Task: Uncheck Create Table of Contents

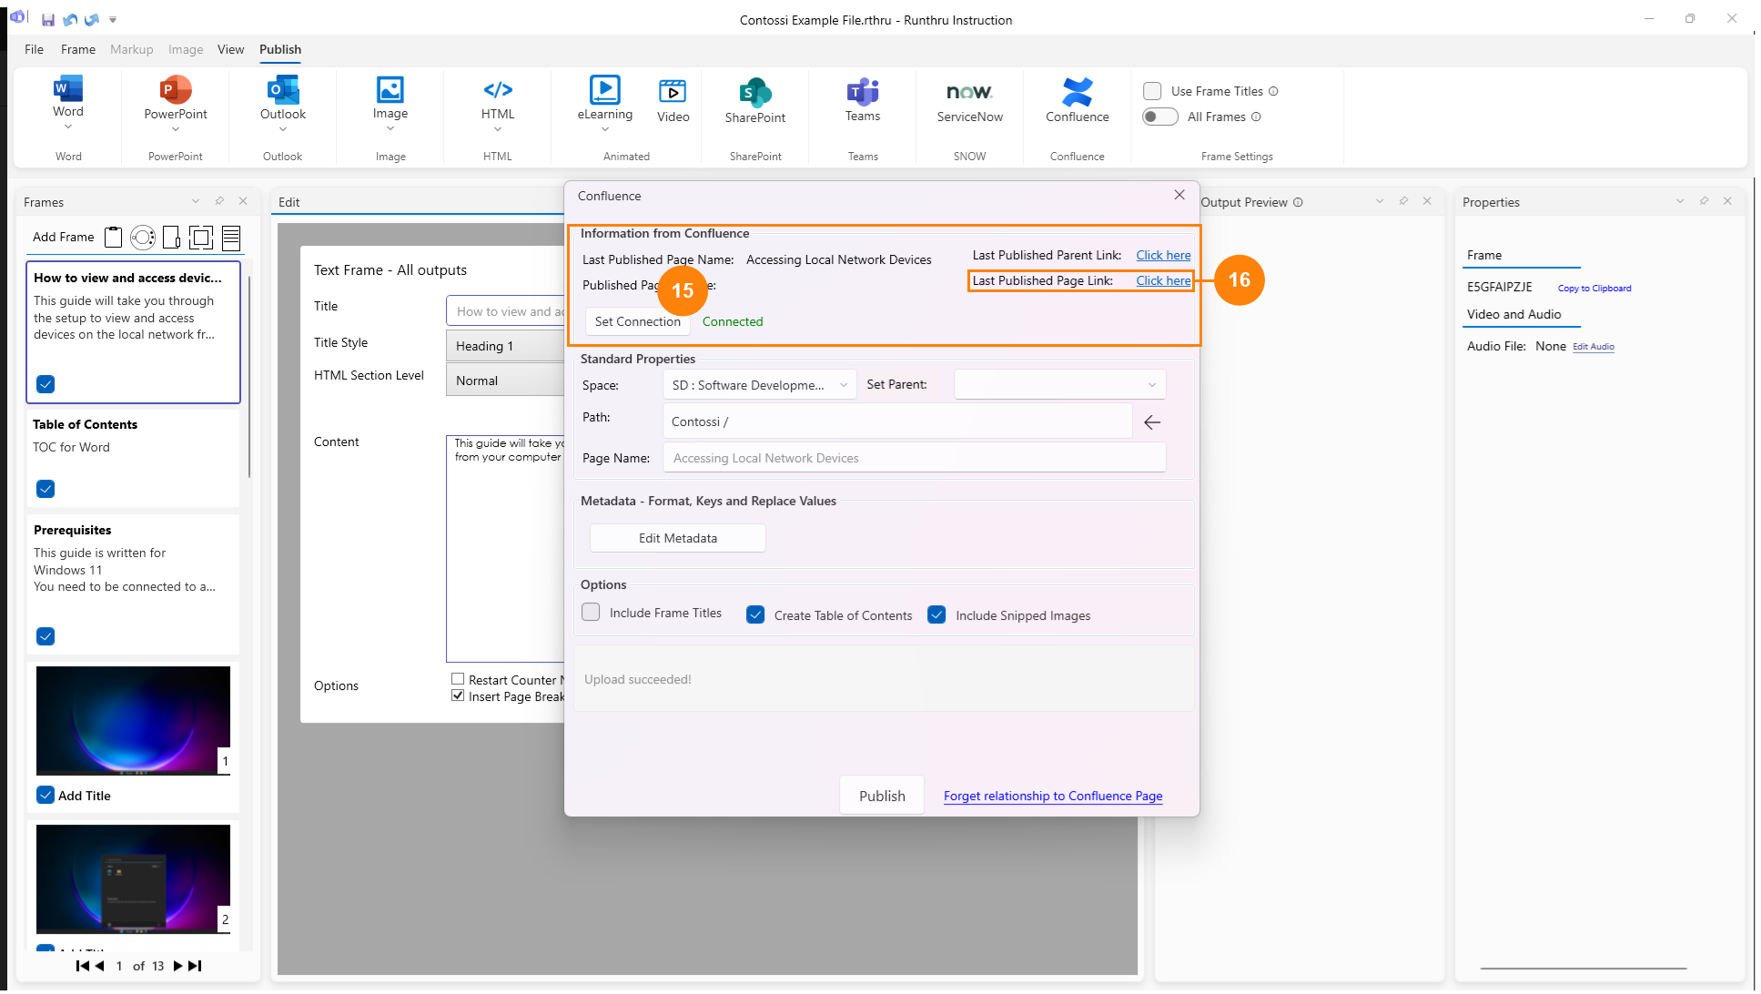Action: [x=755, y=614]
